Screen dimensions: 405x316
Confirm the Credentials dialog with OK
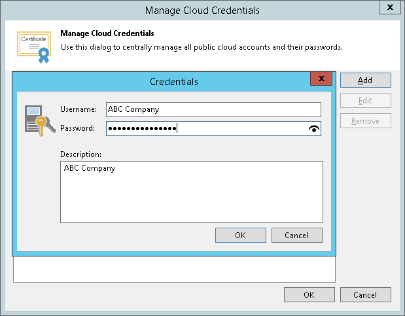coord(240,236)
